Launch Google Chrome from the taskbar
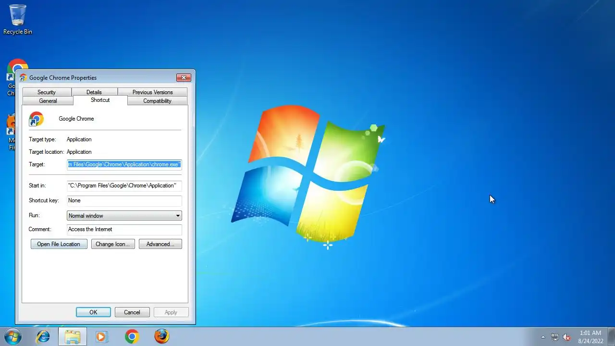The image size is (615, 346). pos(132,336)
